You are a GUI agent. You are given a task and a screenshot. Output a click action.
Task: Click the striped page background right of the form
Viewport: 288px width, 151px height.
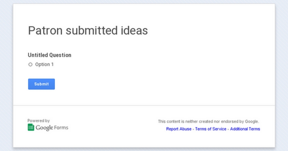pyautogui.click(x=282, y=72)
